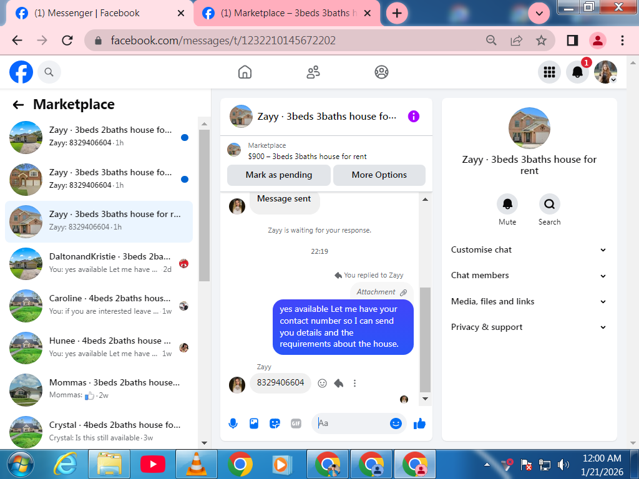The height and width of the screenshot is (479, 639).
Task: Open More Options for the listing
Action: [x=379, y=175]
